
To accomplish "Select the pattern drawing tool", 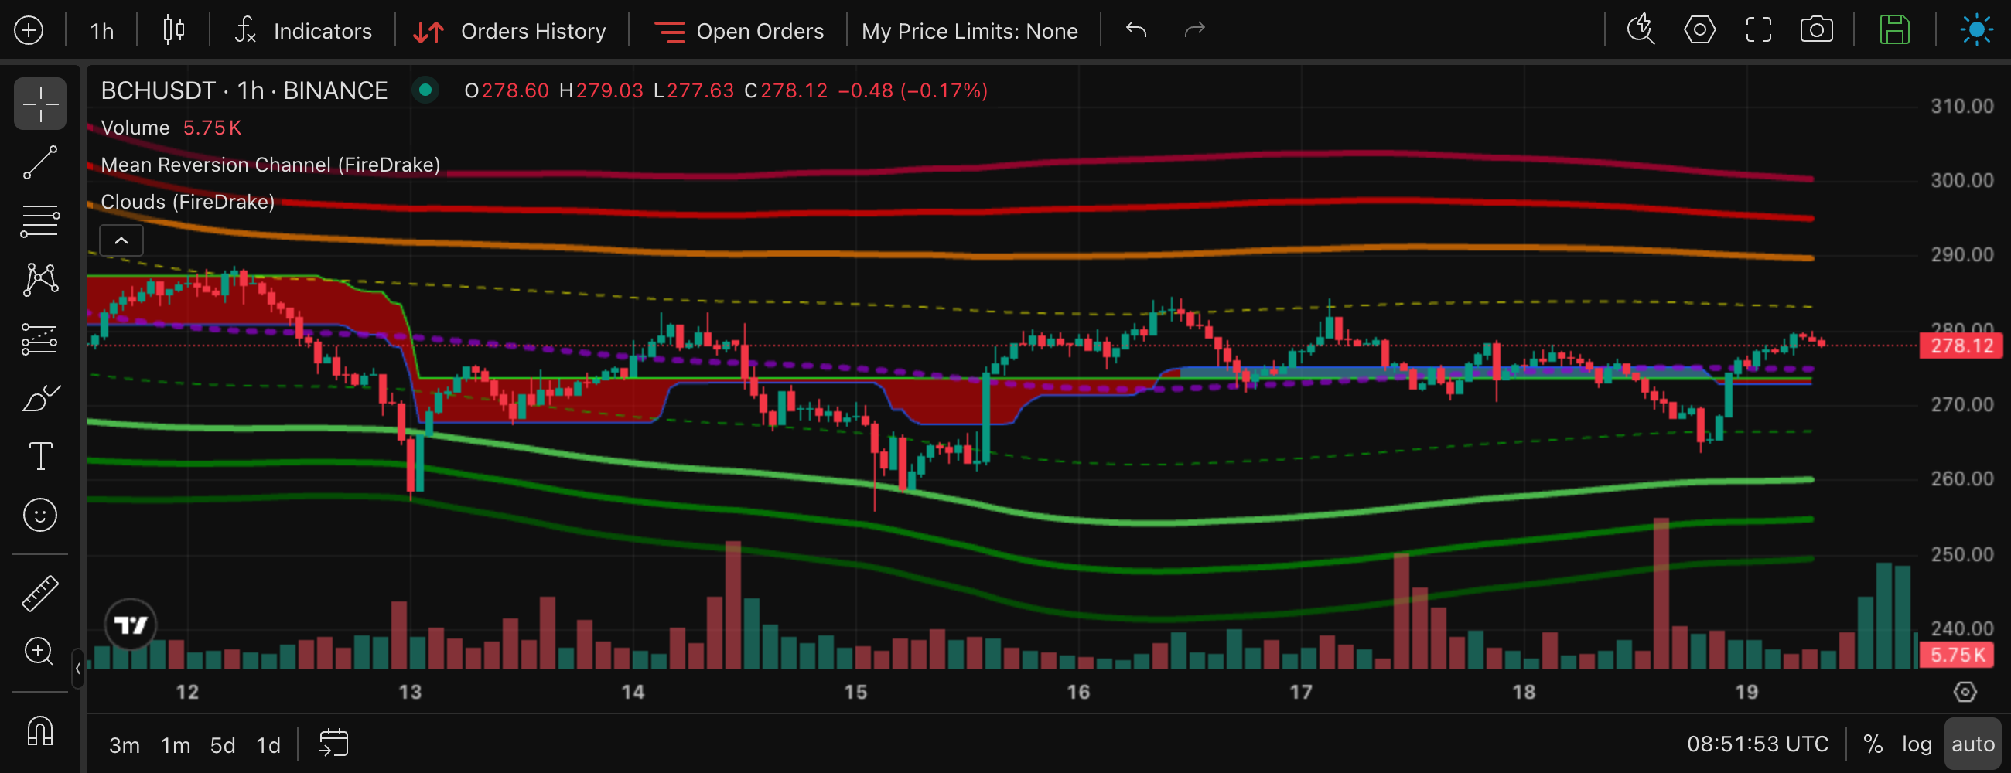I will 39,279.
